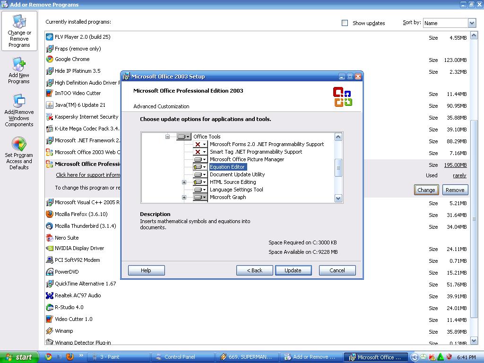Switch to Add or Remove taskbar button
This screenshot has width=484, height=363.
[311, 357]
